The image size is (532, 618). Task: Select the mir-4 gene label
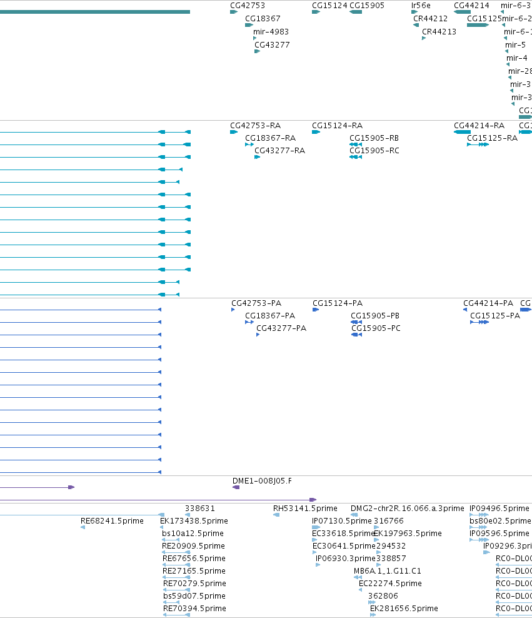coord(517,58)
